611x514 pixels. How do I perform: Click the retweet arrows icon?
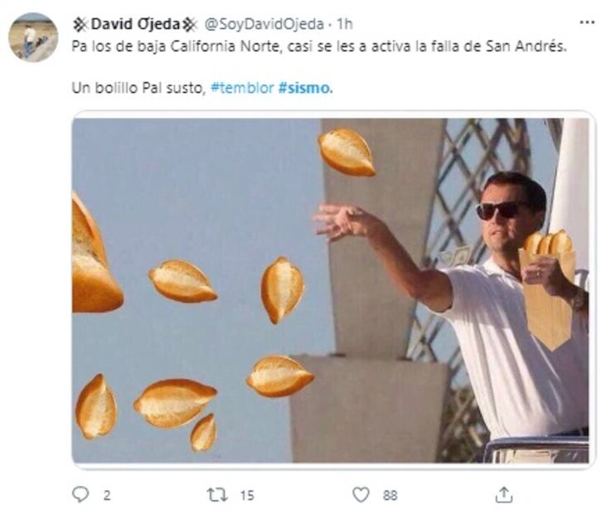[216, 495]
